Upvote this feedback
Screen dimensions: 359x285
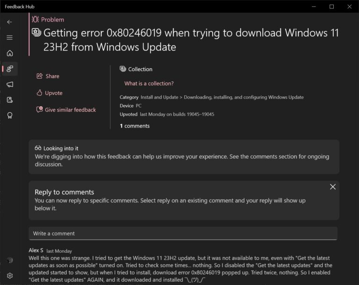(49, 93)
